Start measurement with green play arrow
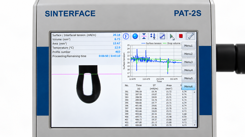 172,37
